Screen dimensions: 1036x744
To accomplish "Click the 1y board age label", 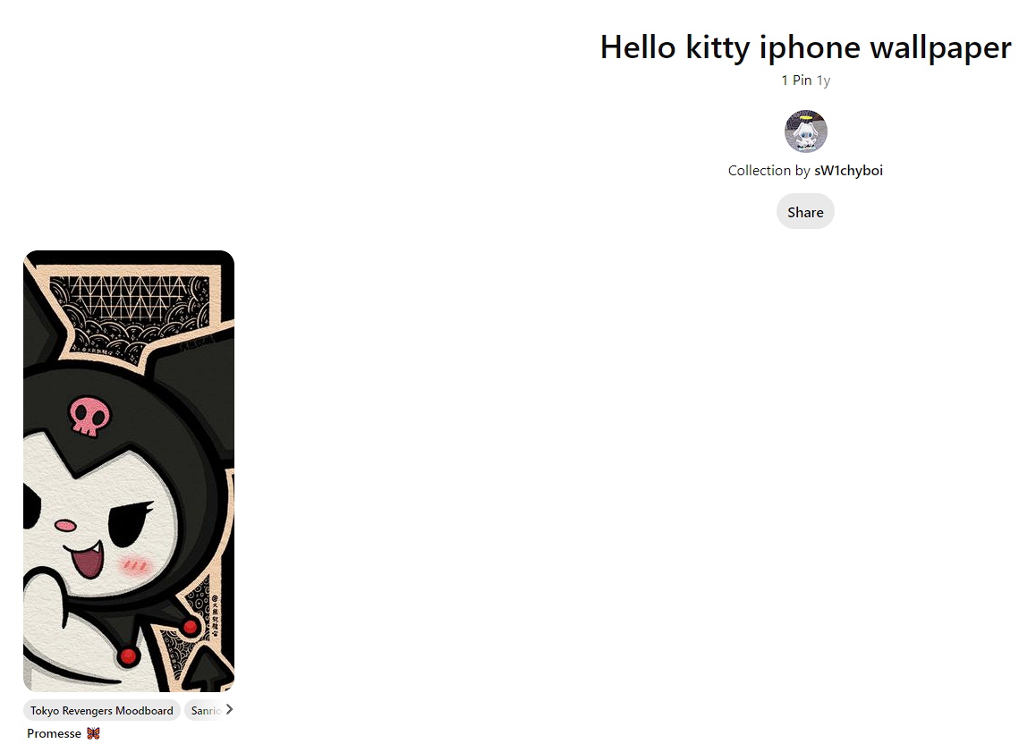I will click(823, 80).
